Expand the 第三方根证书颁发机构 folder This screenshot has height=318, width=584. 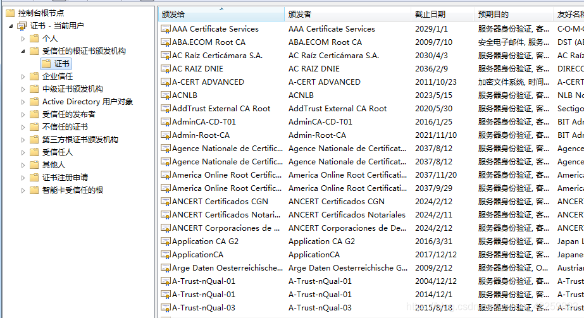pos(23,140)
